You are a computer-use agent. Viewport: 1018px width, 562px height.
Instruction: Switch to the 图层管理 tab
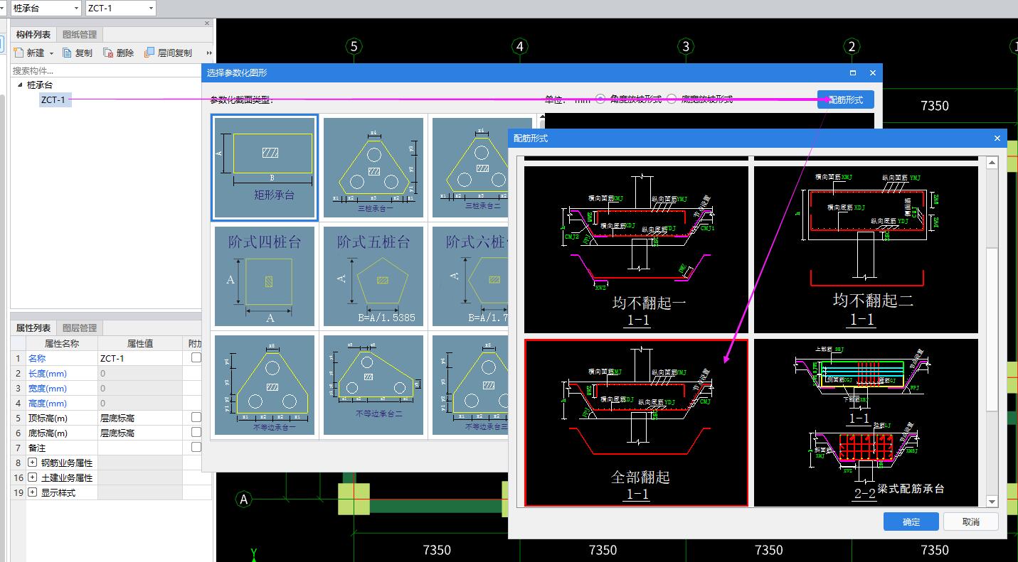tap(80, 328)
